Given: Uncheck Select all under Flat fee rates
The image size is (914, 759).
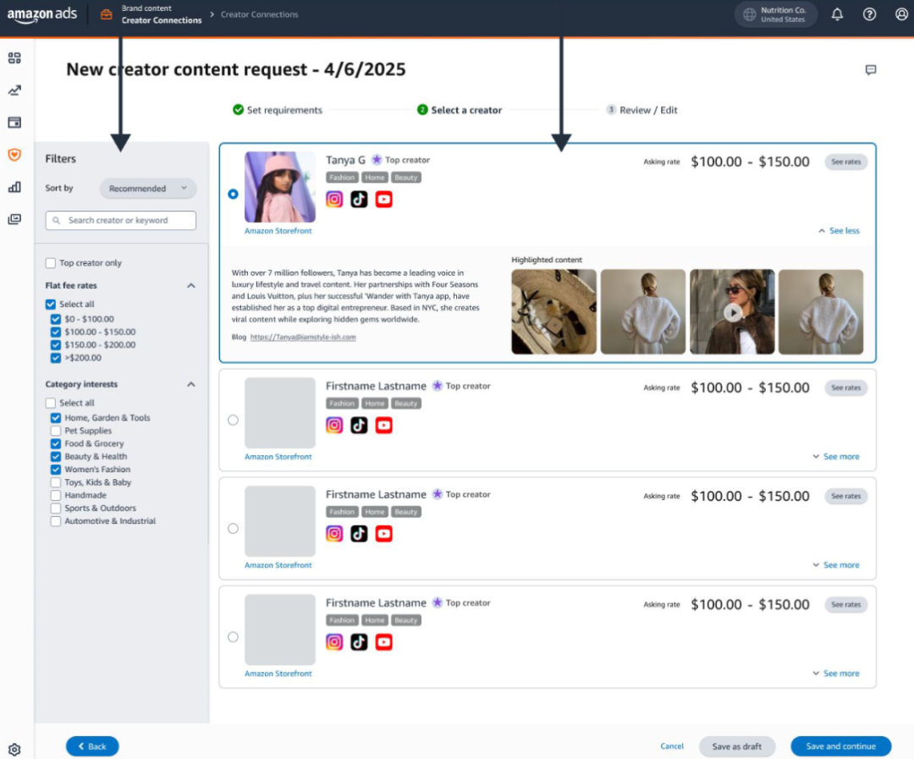Looking at the screenshot, I should click(51, 305).
